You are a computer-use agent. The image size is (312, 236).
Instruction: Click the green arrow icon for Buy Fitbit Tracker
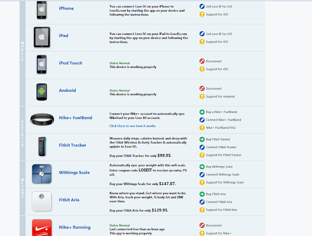pos(202,139)
